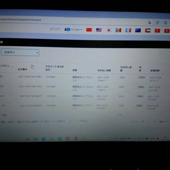Sort by the 引き出し時間 column header
The width and height of the screenshot is (170, 170).
click(x=104, y=71)
